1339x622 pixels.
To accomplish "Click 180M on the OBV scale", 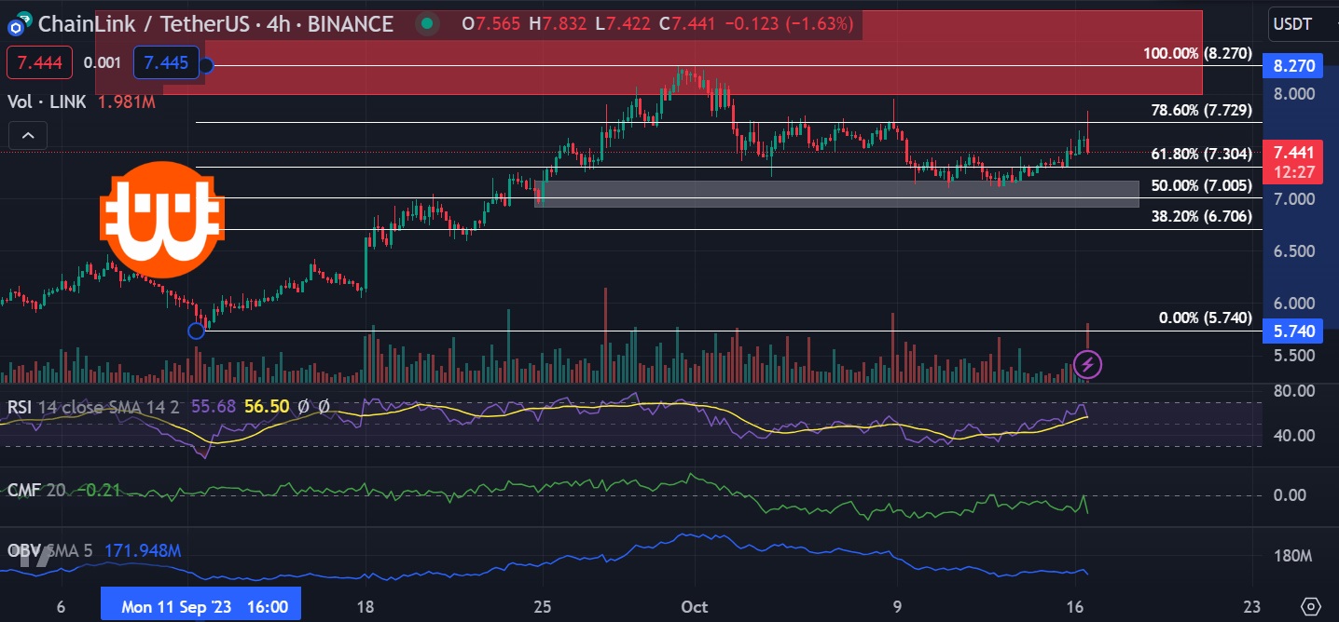I will tap(1293, 556).
